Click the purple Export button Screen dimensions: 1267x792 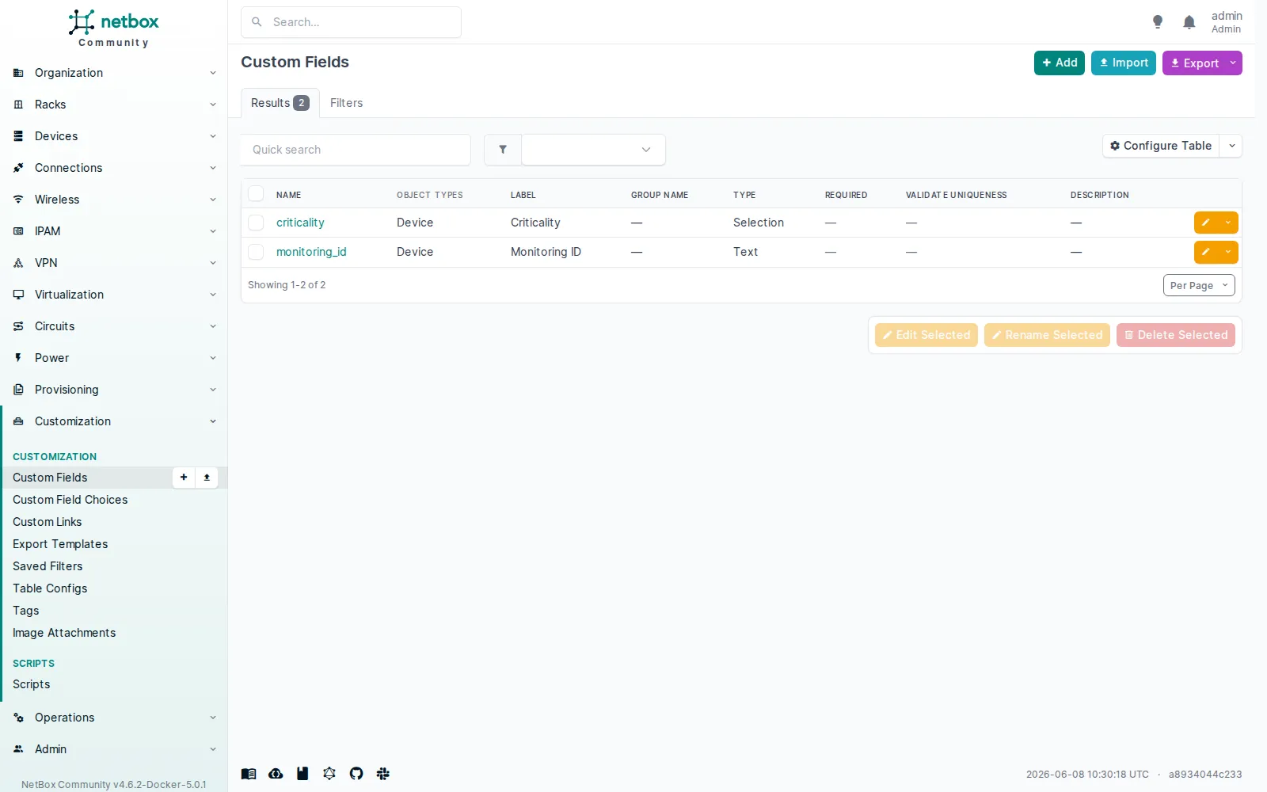point(1194,63)
